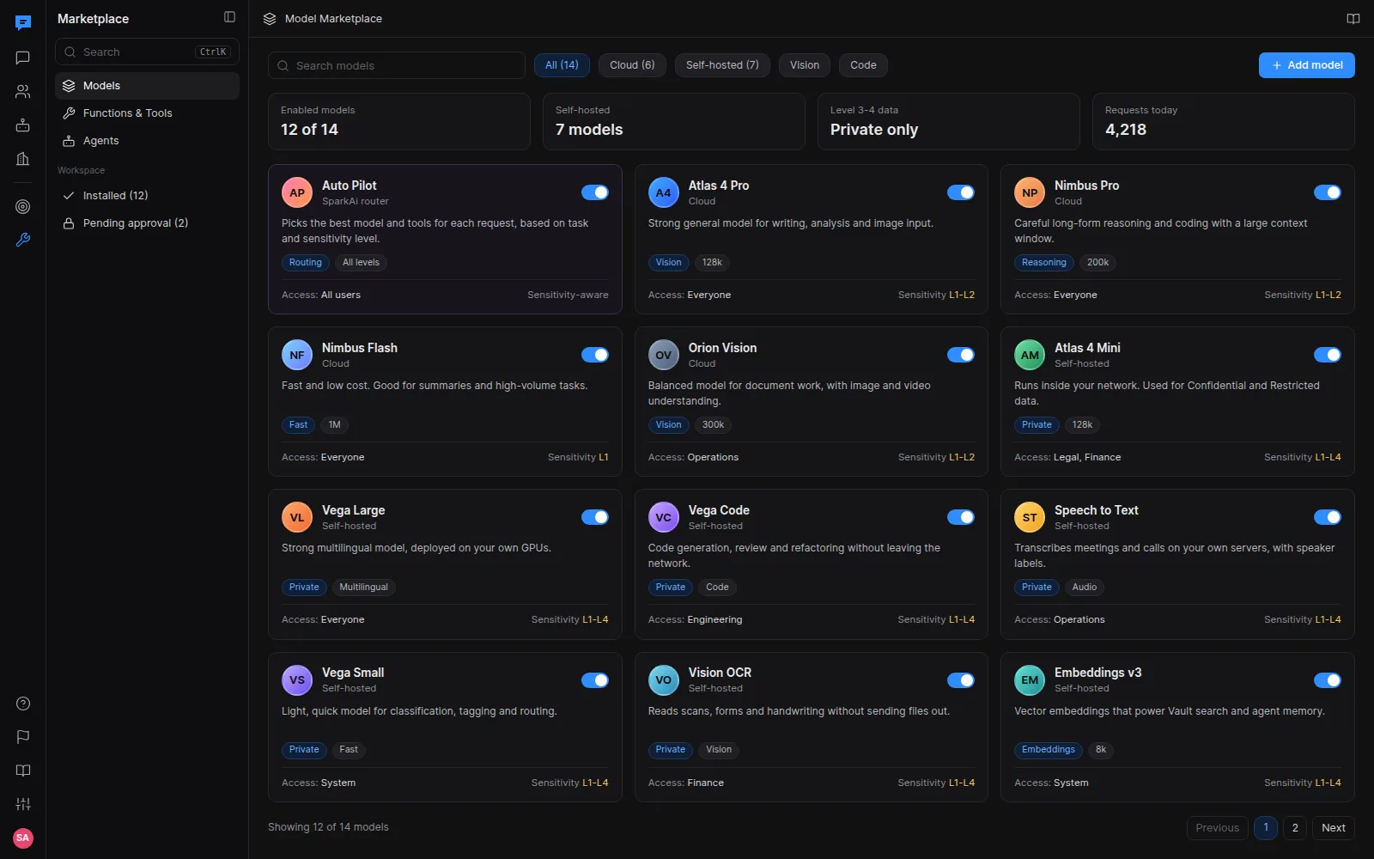Collapse the Marketplace sidebar panel icon
This screenshot has width=1374, height=859.
pyautogui.click(x=229, y=17)
